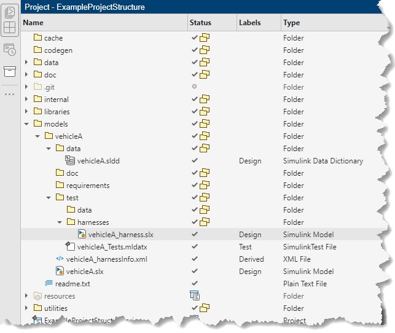Click the vehicleA.sldd data dictionary icon
This screenshot has width=395, height=333.
pyautogui.click(x=70, y=161)
